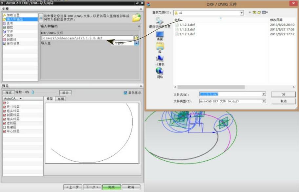Click the 预览 preview button
This screenshot has height=192, width=299.
pyautogui.click(x=9, y=93)
